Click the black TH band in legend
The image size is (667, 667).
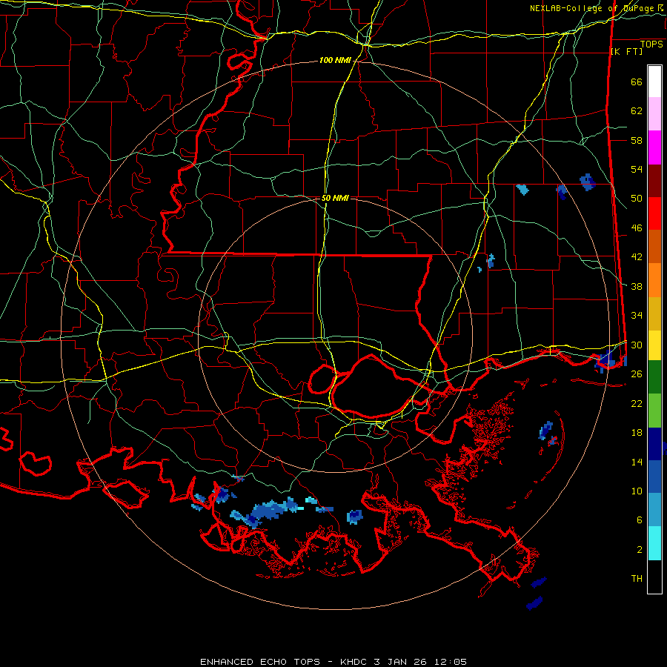(654, 577)
